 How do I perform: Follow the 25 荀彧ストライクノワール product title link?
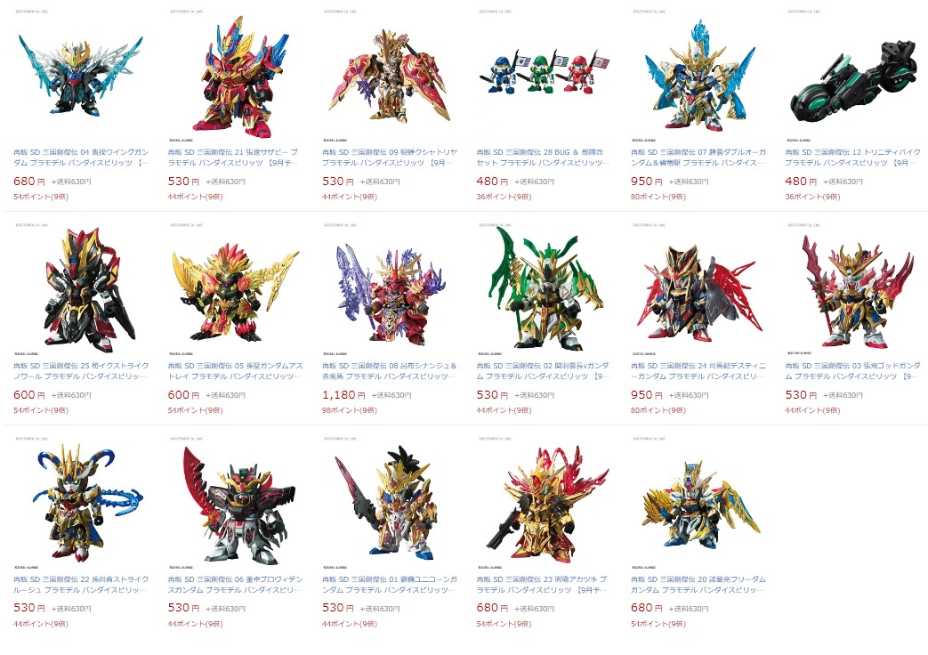80,371
